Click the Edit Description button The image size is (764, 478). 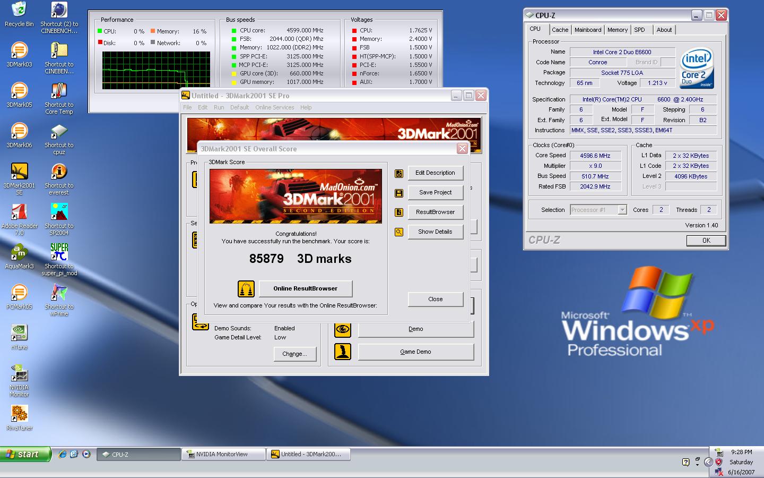point(435,173)
